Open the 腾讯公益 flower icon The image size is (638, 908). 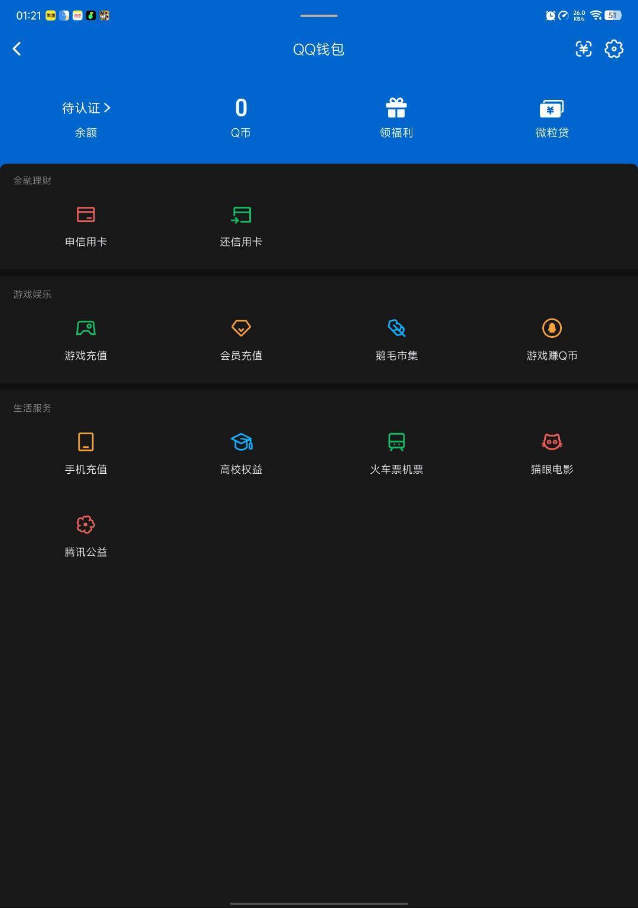(86, 525)
